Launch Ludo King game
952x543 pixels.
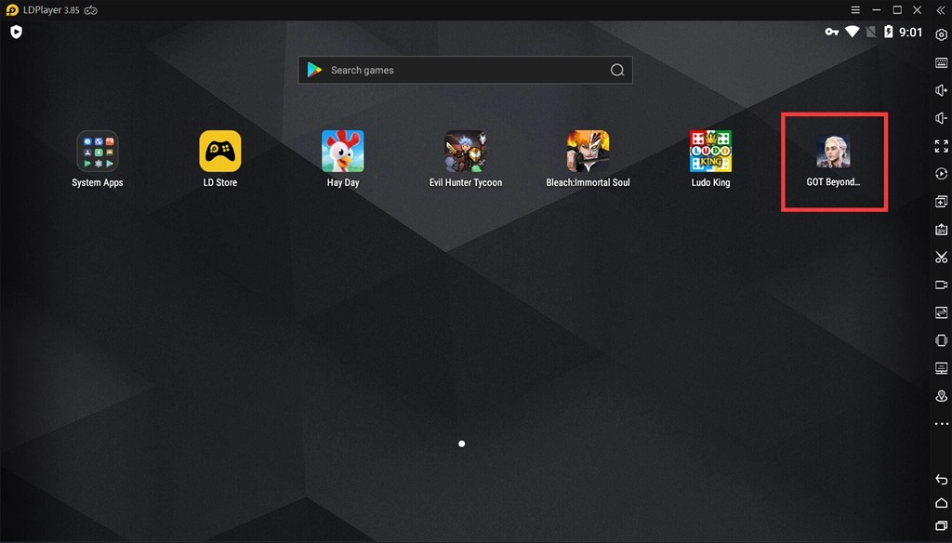[x=710, y=152]
